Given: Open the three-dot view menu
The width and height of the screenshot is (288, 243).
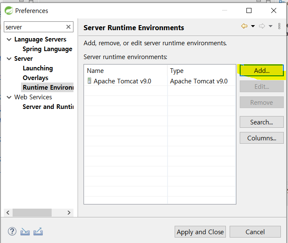Looking at the screenshot, I should (x=279, y=26).
